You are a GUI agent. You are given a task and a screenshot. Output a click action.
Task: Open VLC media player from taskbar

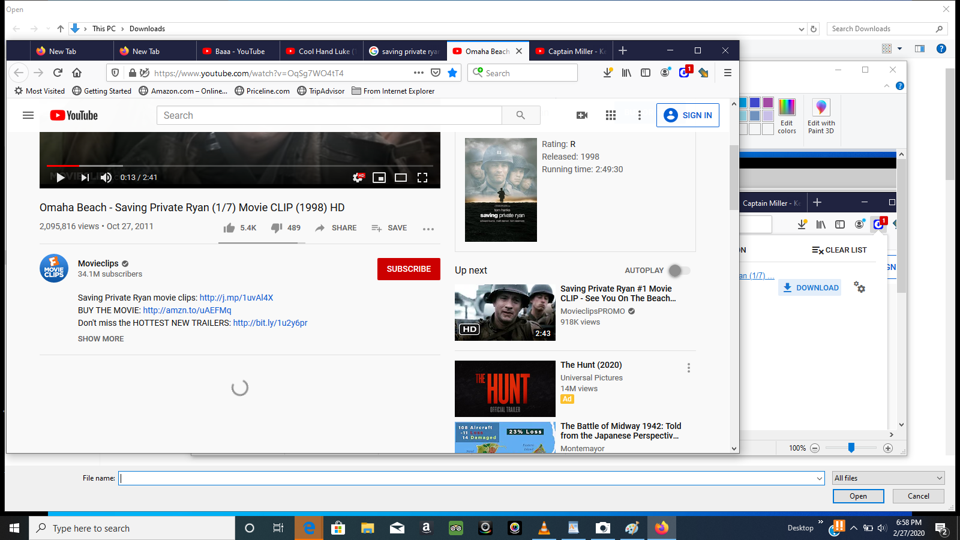[544, 528]
